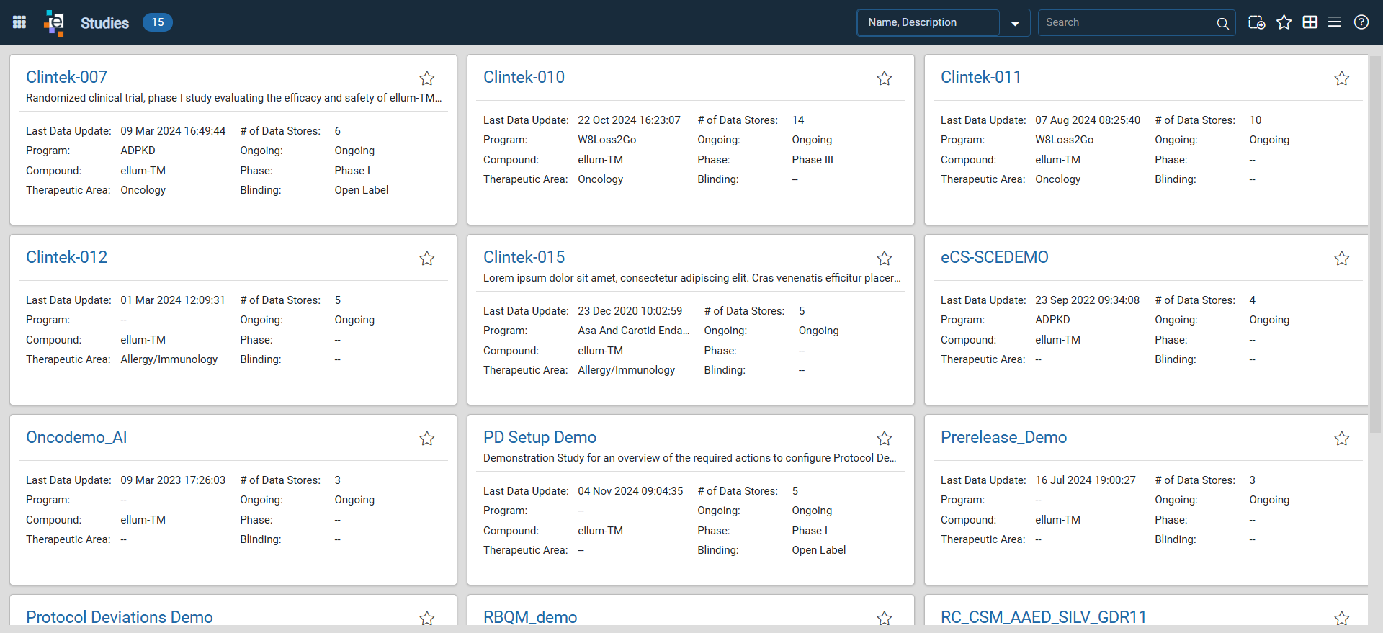Image resolution: width=1383 pixels, height=633 pixels.
Task: Favorite the RBQM_demo study
Action: [885, 618]
